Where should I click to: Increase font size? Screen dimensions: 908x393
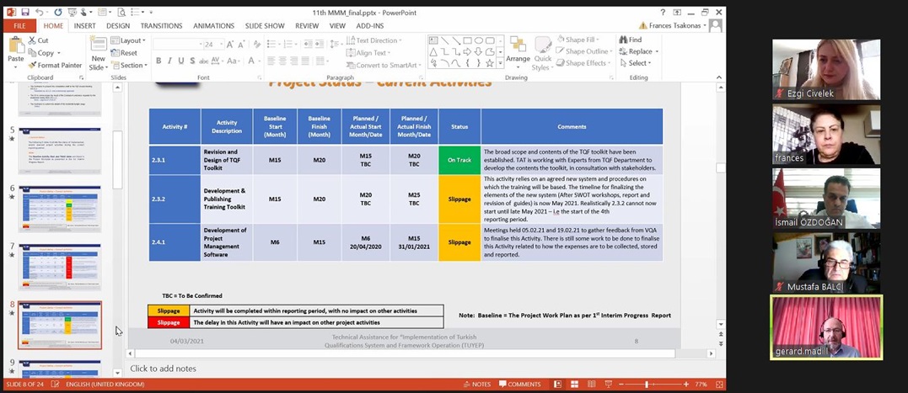coord(230,45)
